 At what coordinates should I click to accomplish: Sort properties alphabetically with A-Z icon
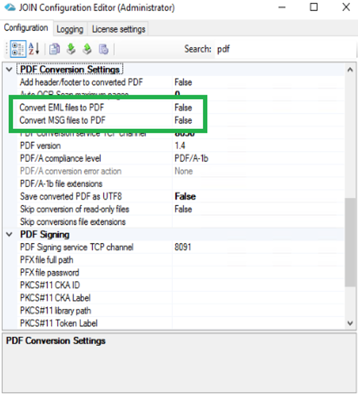tap(34, 49)
